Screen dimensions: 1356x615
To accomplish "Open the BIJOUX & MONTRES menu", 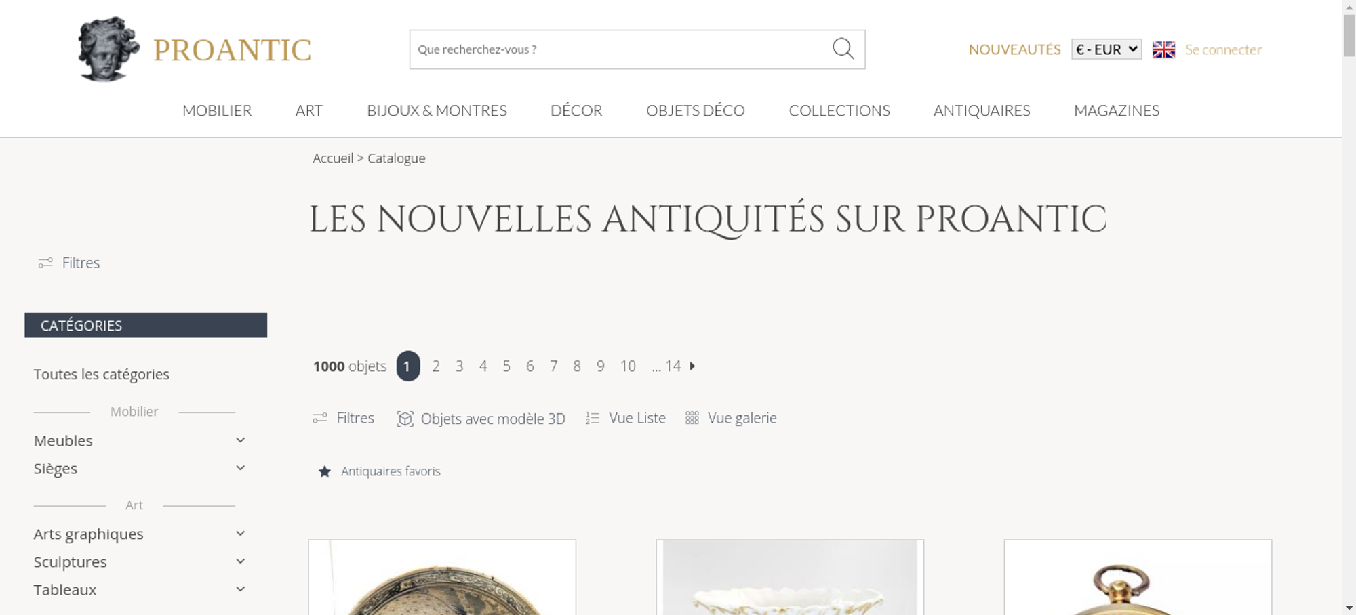I will 437,110.
